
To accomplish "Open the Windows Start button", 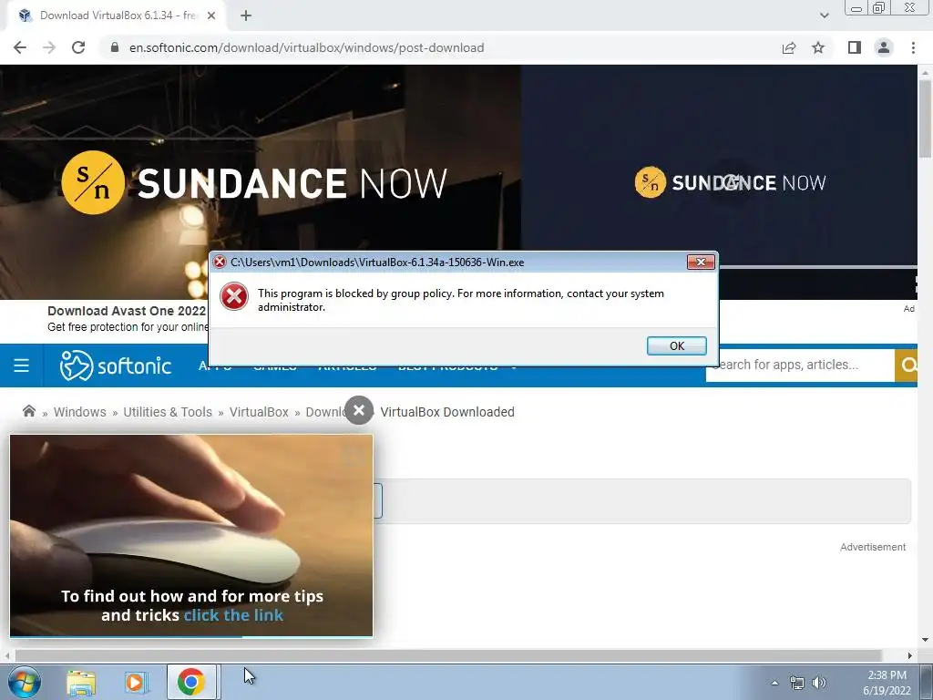I will tap(25, 682).
